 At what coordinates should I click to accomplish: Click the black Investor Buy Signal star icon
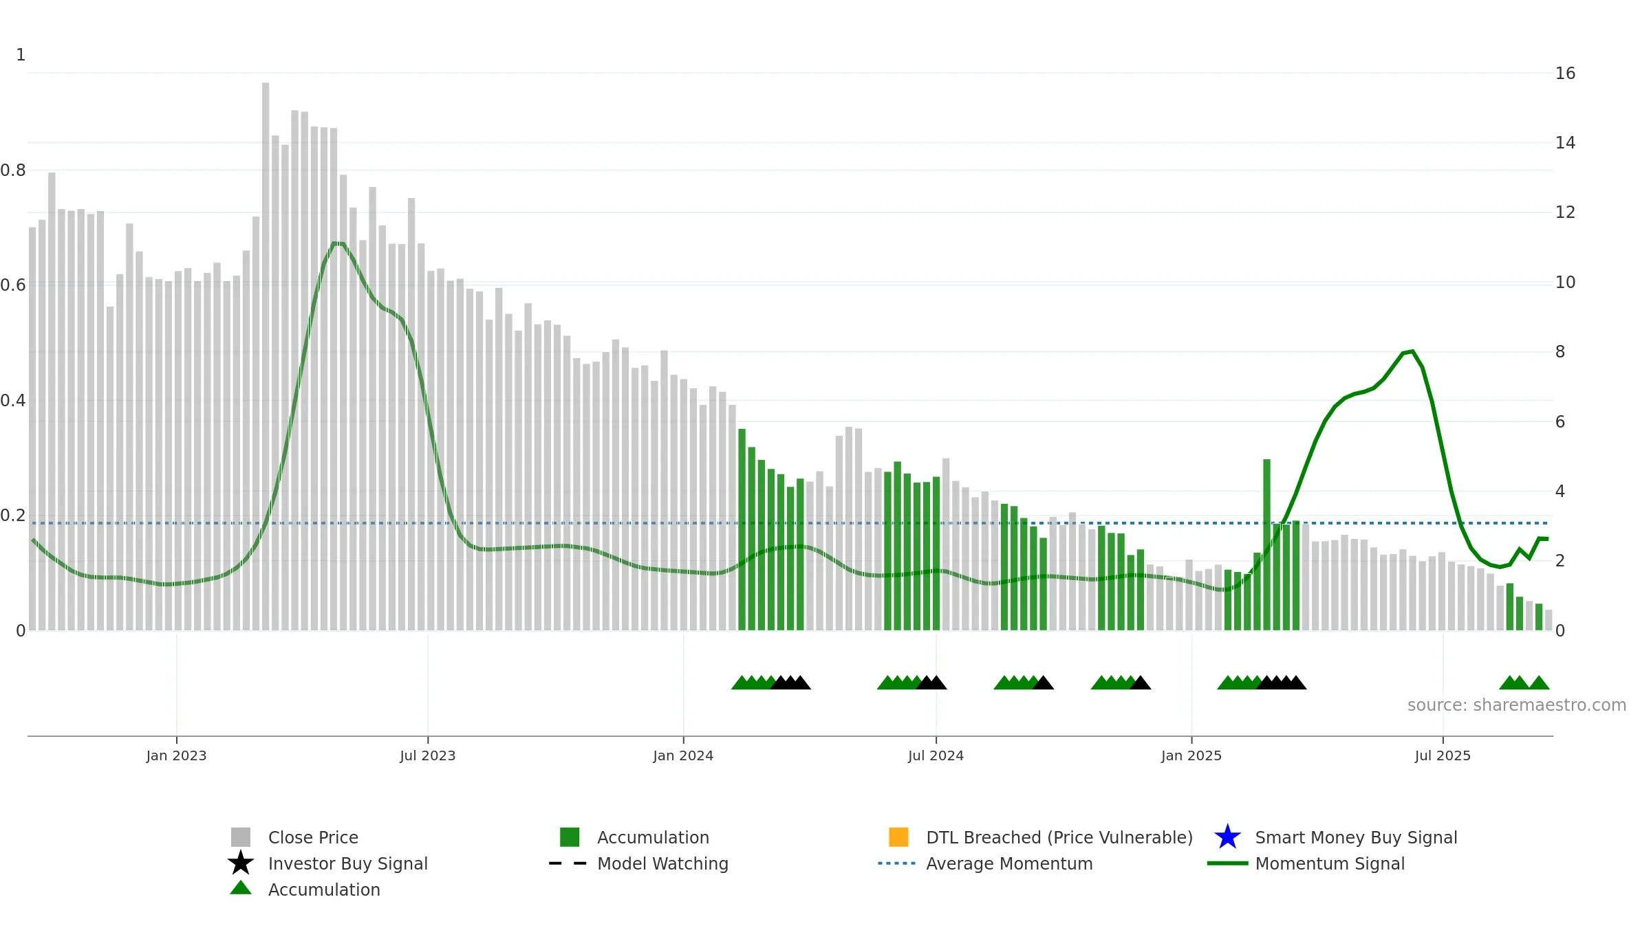click(x=241, y=863)
